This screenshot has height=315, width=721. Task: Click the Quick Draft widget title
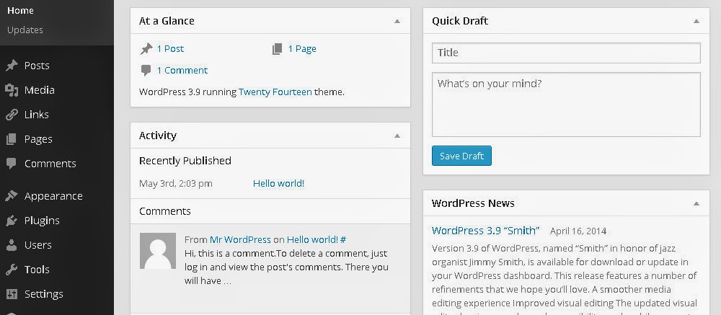(460, 21)
